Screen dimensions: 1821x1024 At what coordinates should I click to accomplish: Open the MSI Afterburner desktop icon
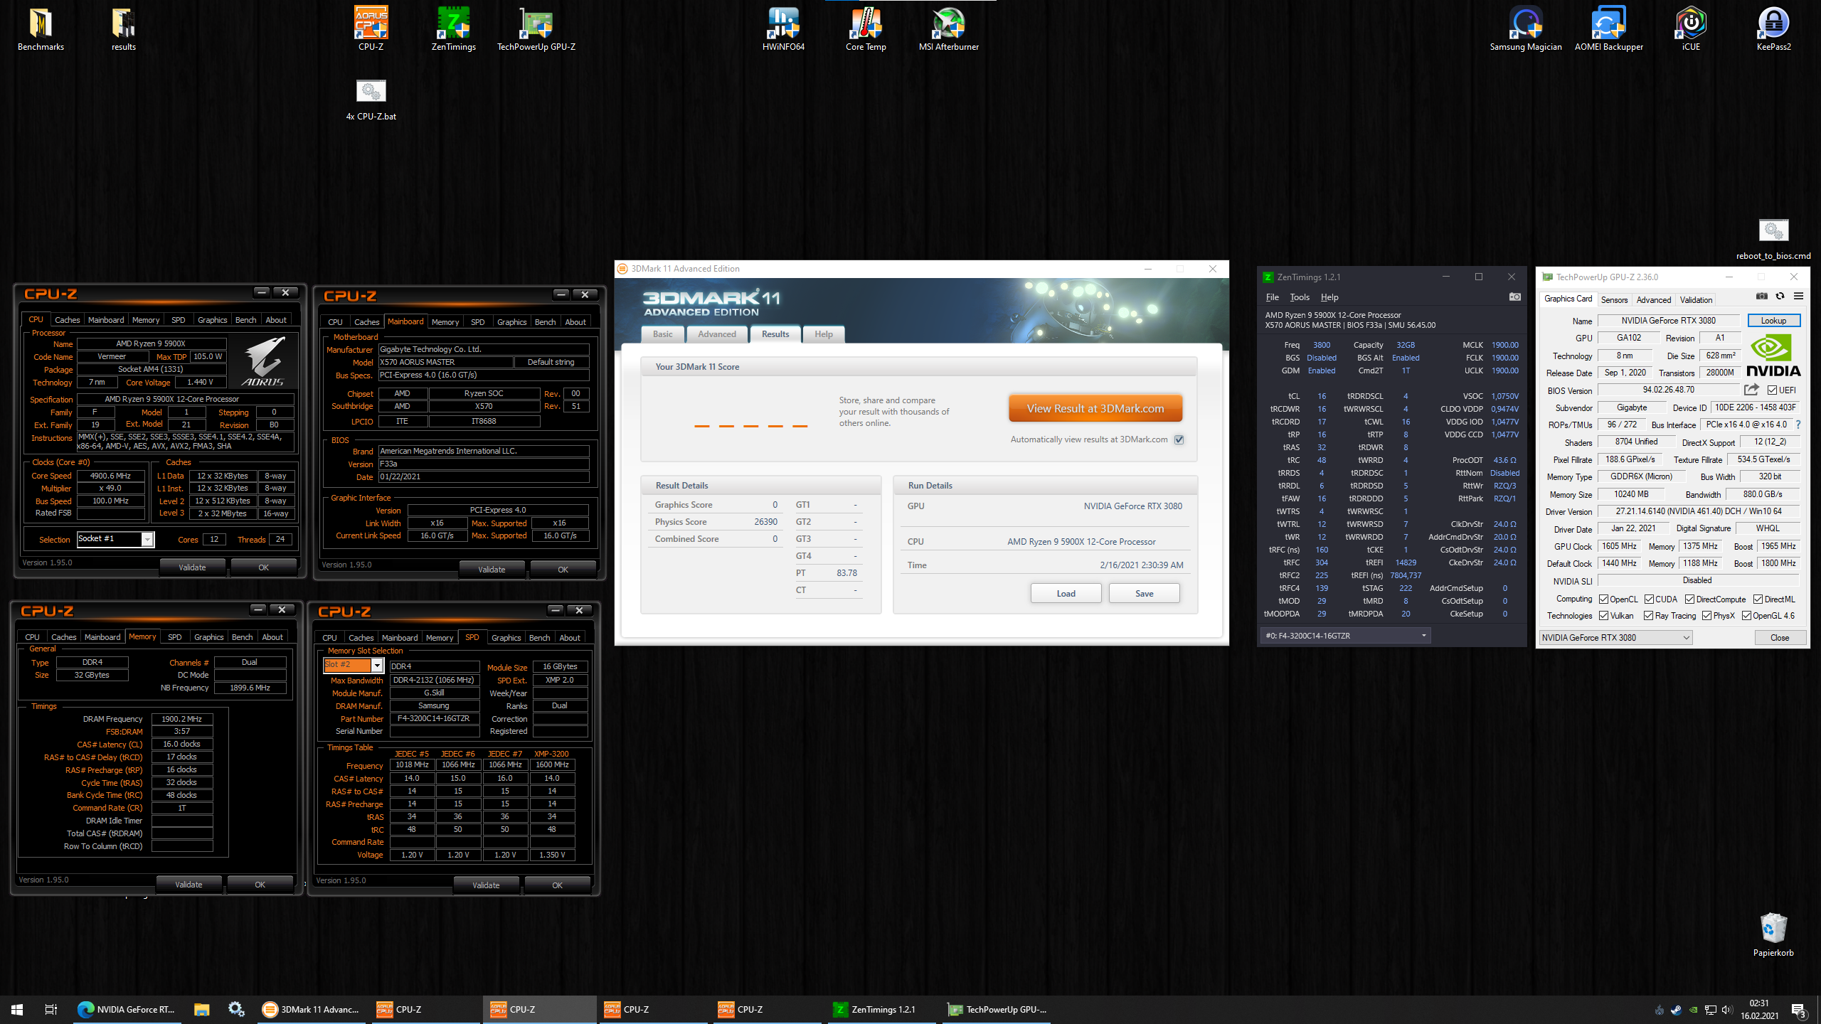(x=948, y=29)
